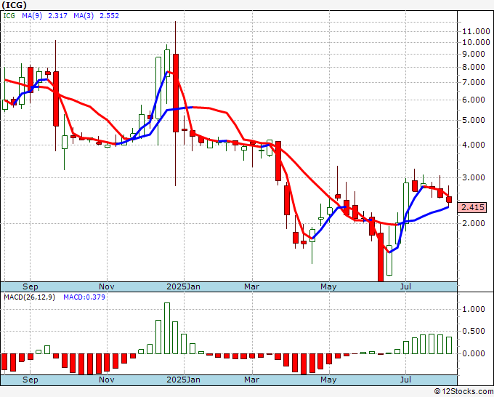Click 2025Jan on the price chart time axis
494x397 pixels.
point(183,286)
